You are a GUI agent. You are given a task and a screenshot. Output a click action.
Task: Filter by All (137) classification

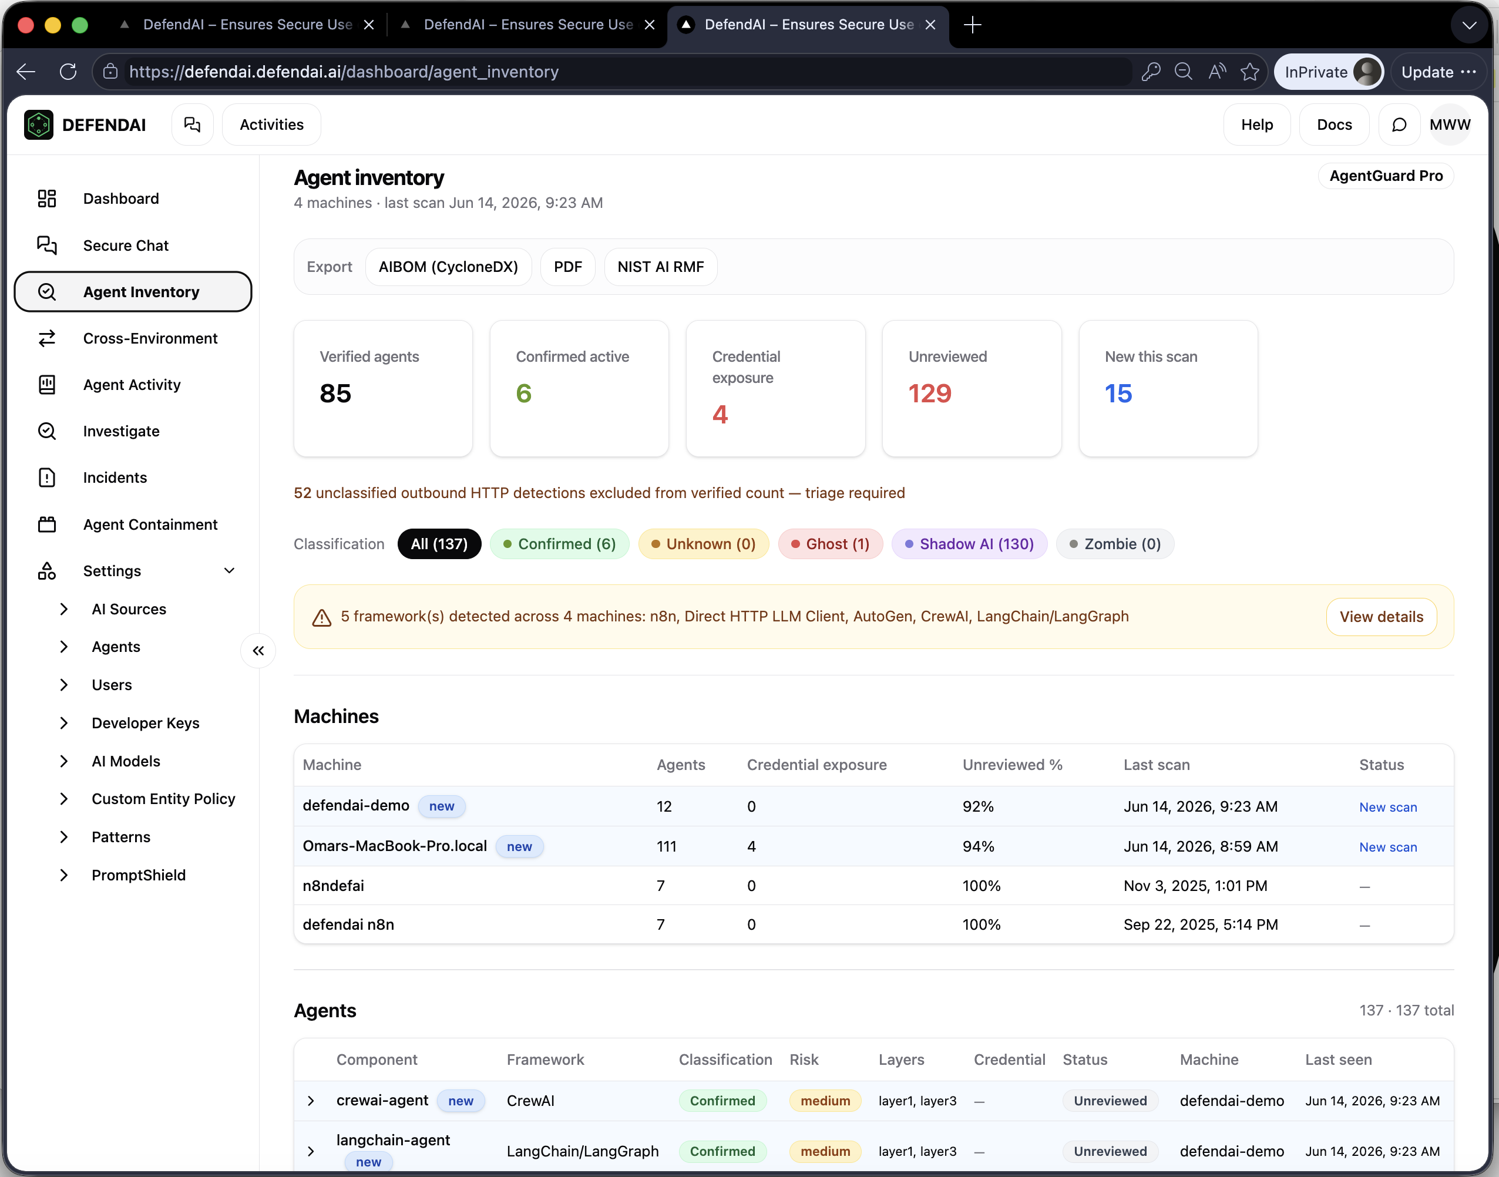pos(439,544)
